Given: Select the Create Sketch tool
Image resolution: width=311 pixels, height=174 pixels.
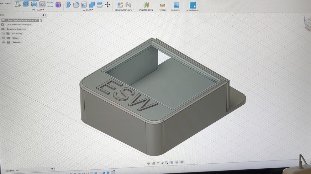Looking at the screenshot, I should pos(18,4).
